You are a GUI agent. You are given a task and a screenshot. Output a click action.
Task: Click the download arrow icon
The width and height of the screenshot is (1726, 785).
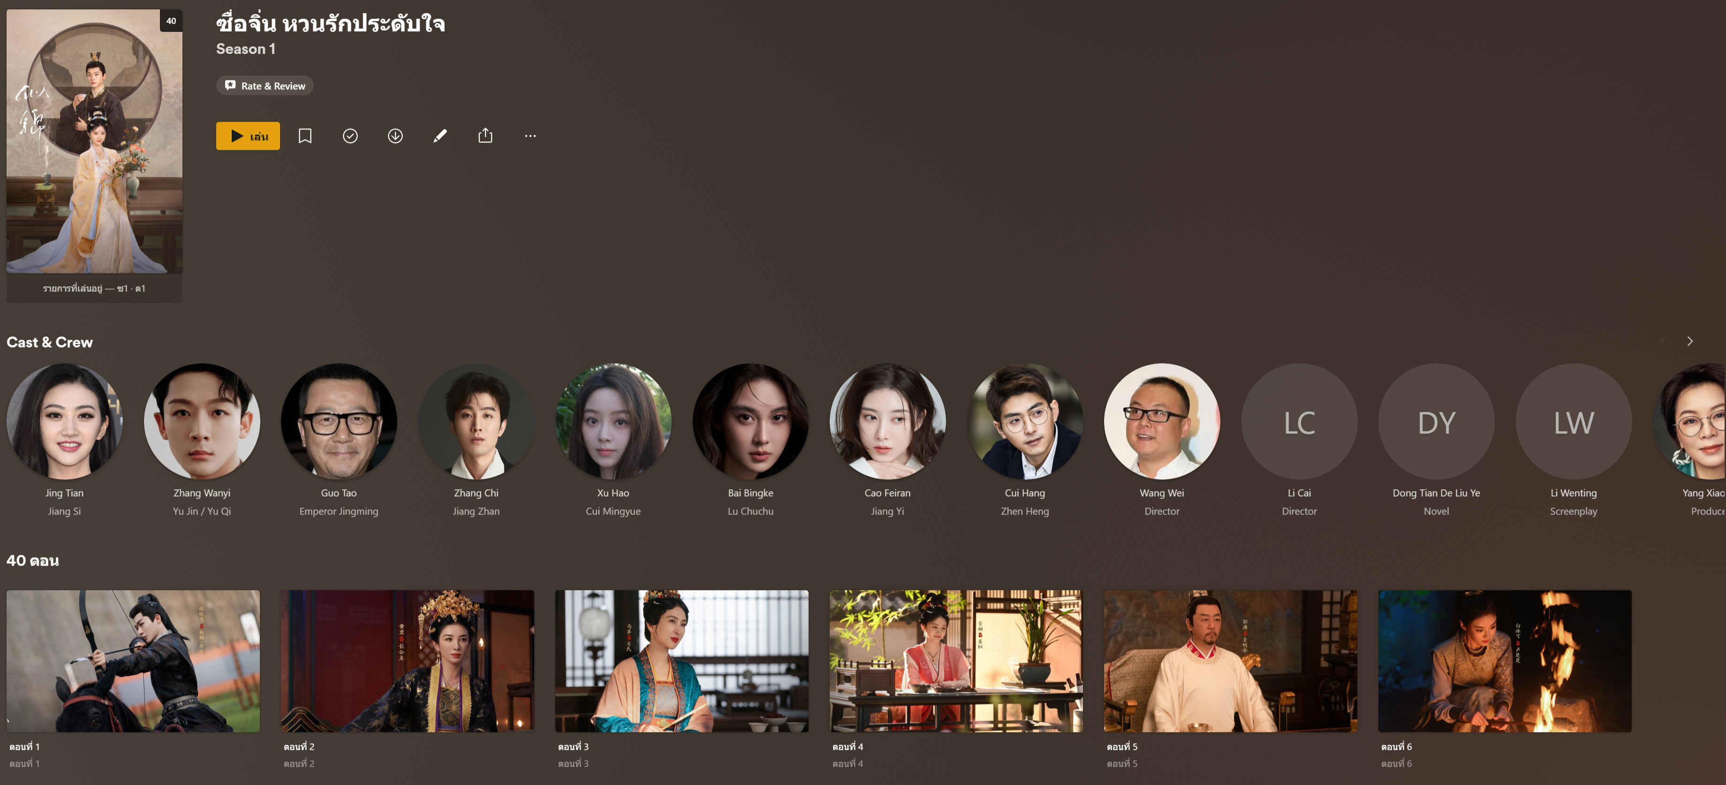(395, 136)
